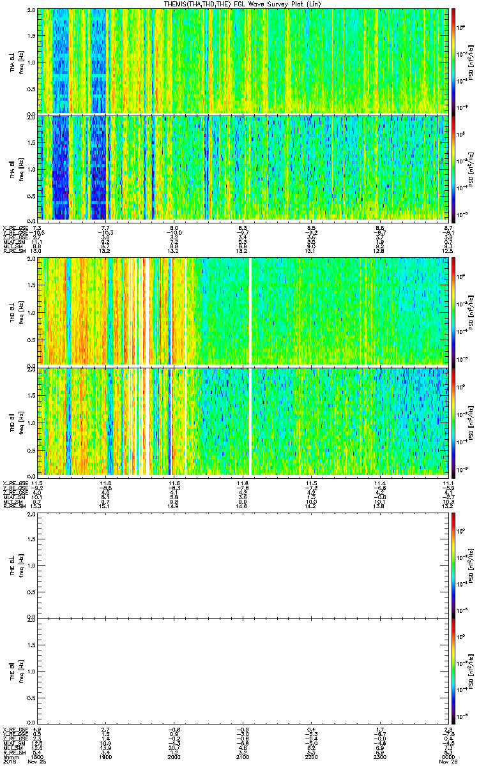Click the '2015' year label
Image resolution: width=479 pixels, height=766 pixels.
click(x=9, y=762)
